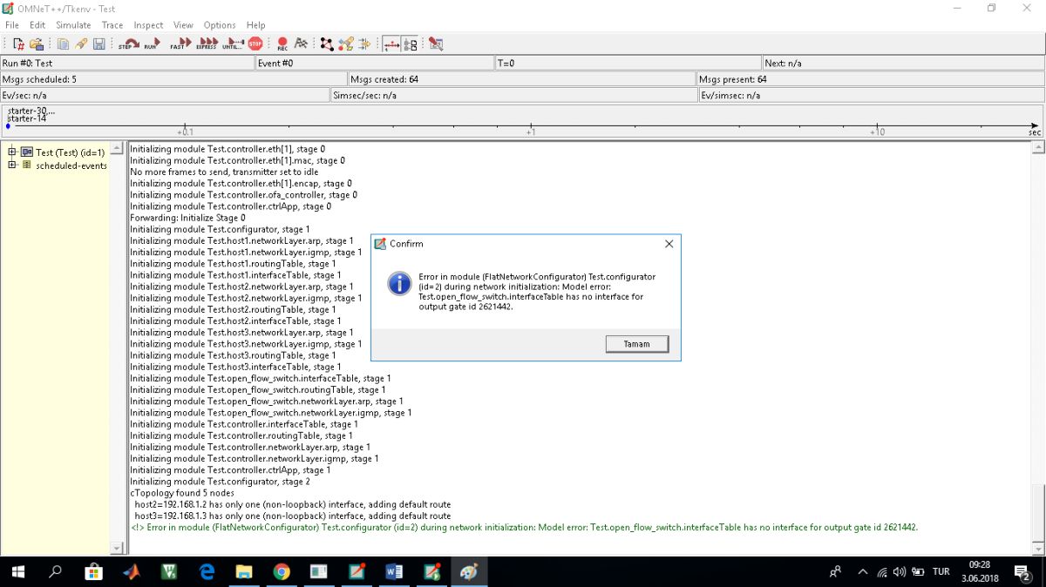The image size is (1046, 587).
Task: Click the copy text toolbar icon
Action: click(x=64, y=44)
